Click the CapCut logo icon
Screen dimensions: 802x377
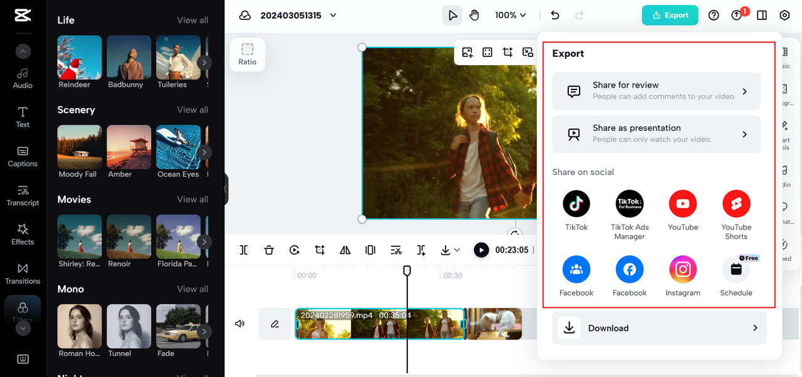click(23, 16)
